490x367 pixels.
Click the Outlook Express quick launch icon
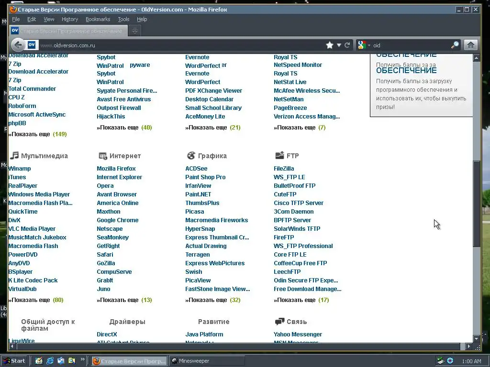click(x=61, y=361)
